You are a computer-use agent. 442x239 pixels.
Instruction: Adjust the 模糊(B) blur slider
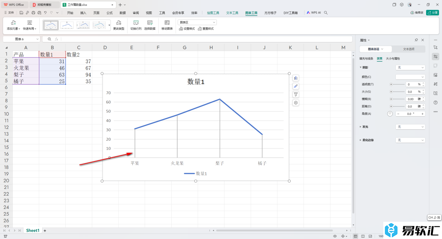tap(398, 99)
